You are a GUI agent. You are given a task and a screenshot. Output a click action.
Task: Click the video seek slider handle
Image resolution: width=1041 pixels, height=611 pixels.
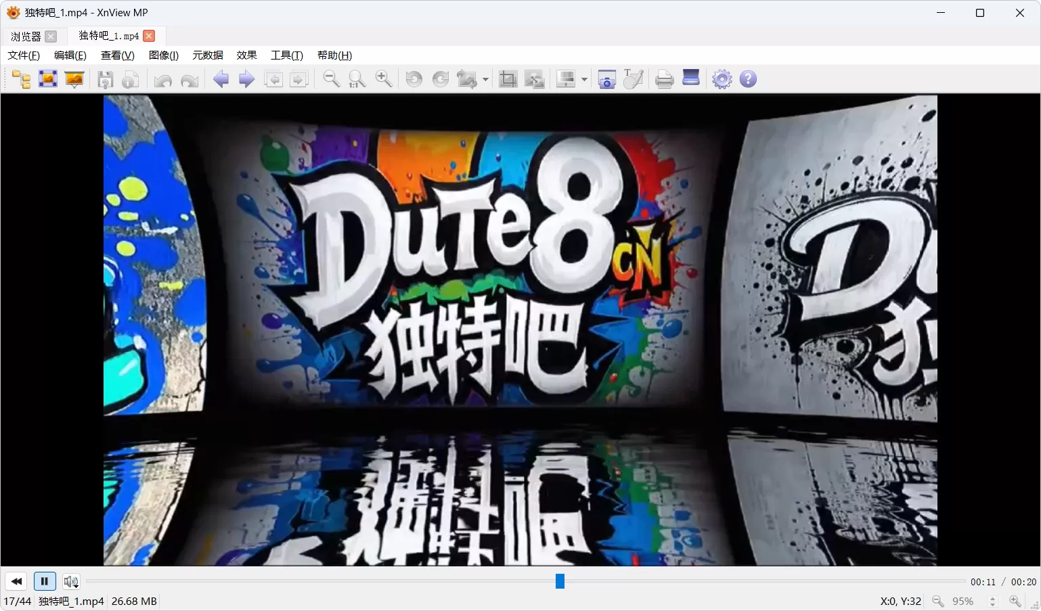[560, 581]
